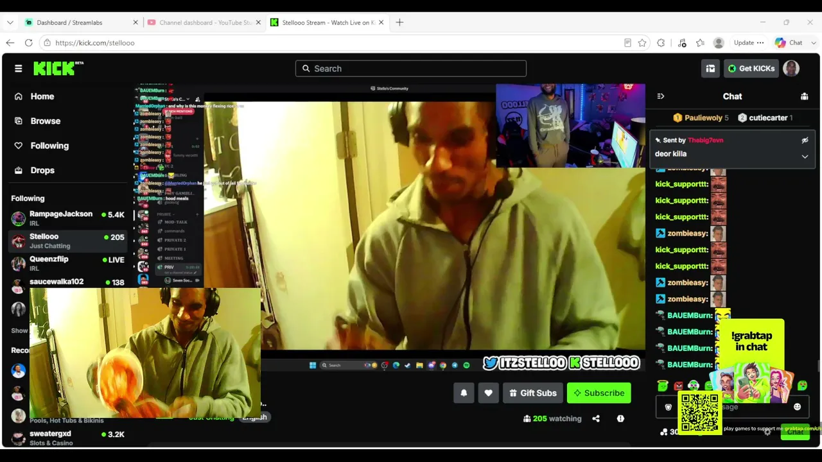Click the address bar URL
This screenshot has height=462, width=822.
(94, 43)
